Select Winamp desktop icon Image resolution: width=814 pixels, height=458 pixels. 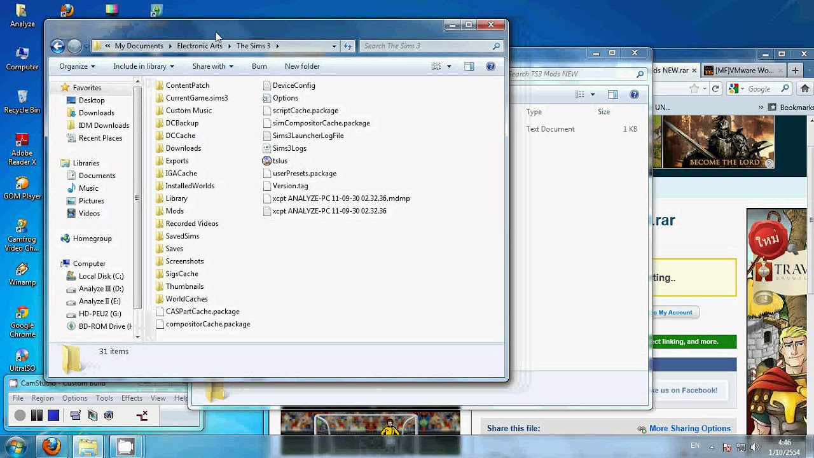tap(22, 275)
